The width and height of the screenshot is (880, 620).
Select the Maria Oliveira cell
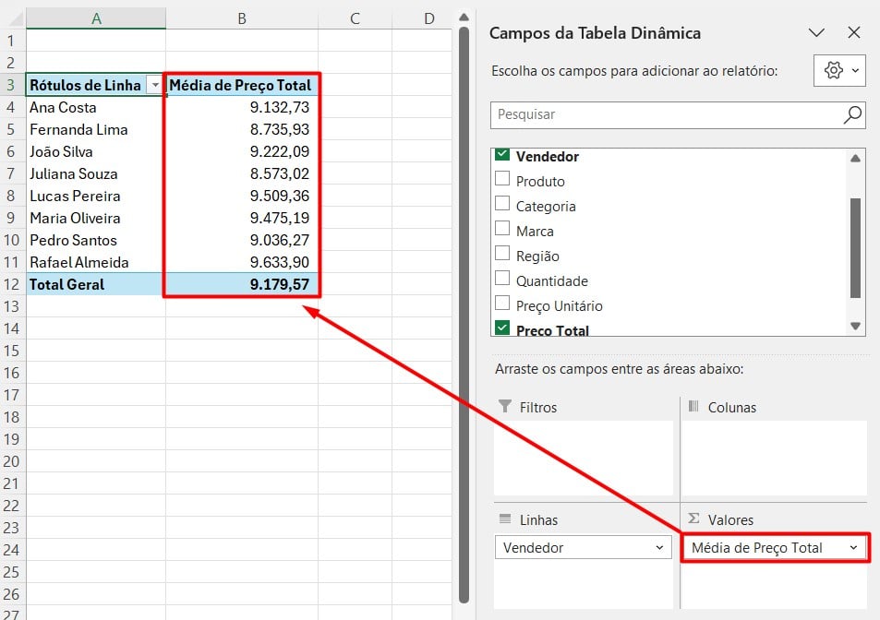pos(96,218)
